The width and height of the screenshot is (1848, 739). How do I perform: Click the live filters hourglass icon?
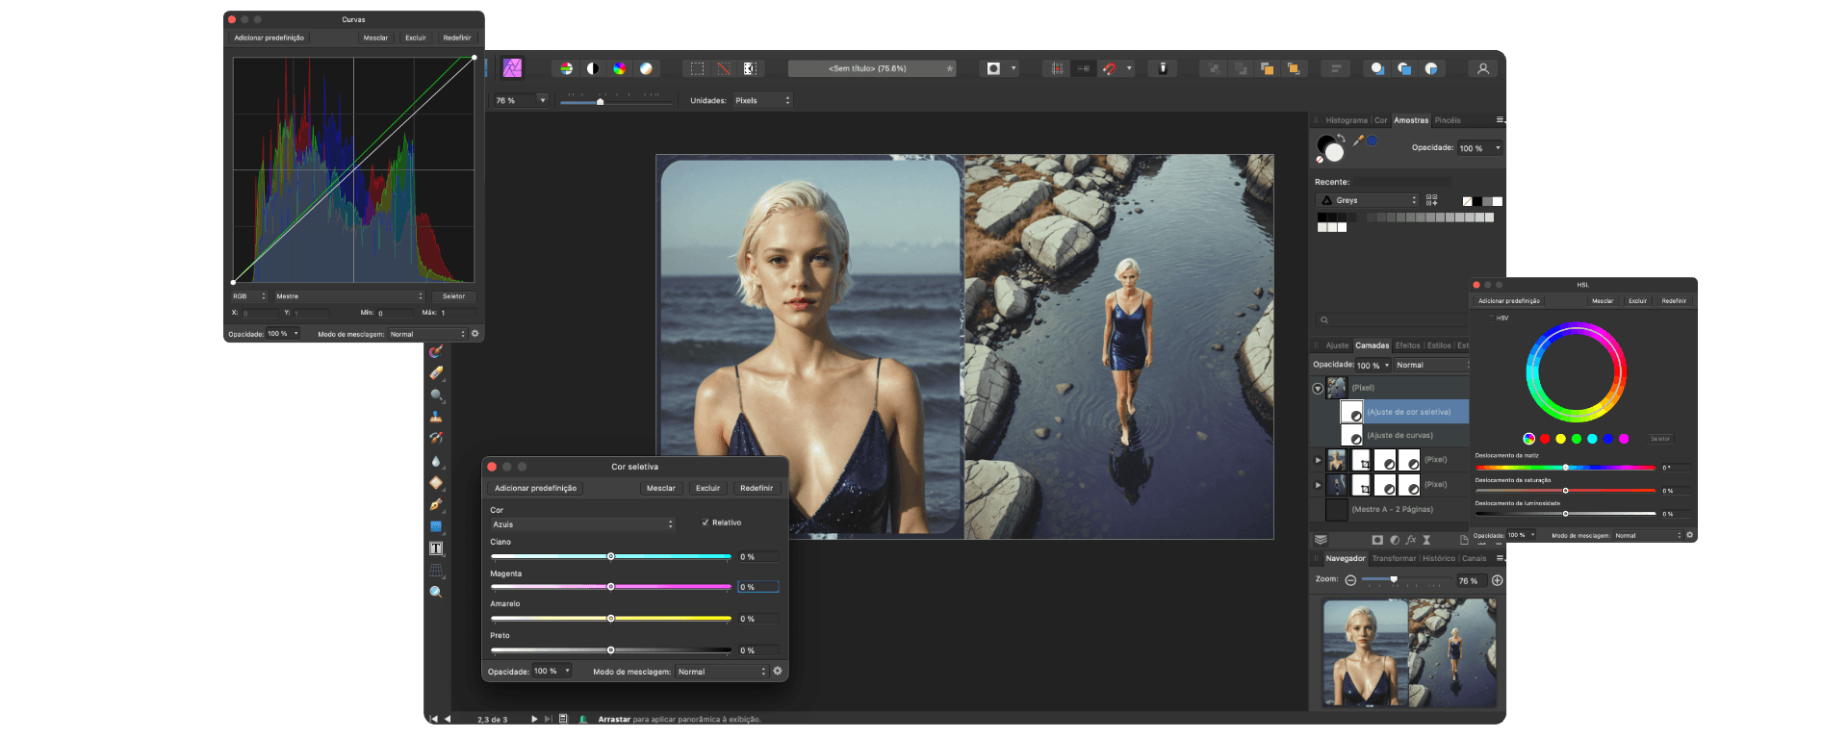click(1426, 540)
